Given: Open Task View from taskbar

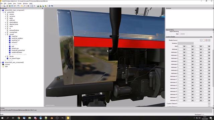Looking at the screenshot, I should click(13, 118).
